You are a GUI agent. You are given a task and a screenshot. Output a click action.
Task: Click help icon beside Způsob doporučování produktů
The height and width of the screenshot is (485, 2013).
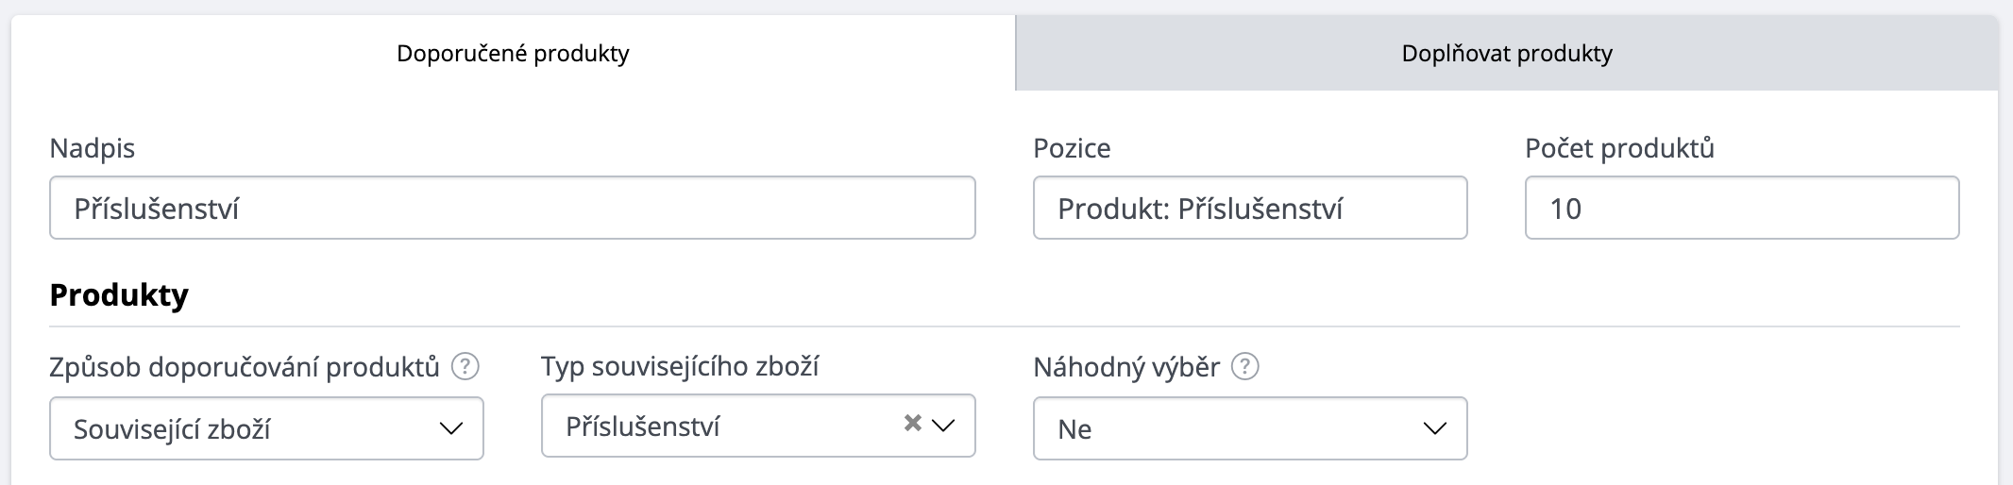point(465,366)
